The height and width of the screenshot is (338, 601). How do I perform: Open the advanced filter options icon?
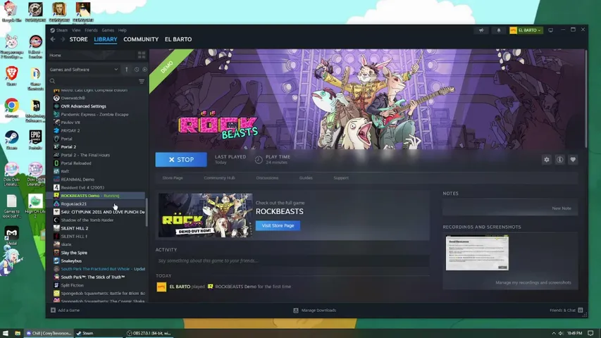point(142,81)
